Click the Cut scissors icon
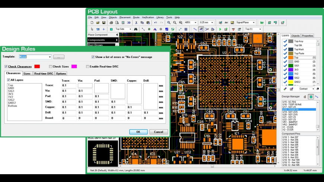Viewport: 324px width, 182px height. (x=137, y=23)
